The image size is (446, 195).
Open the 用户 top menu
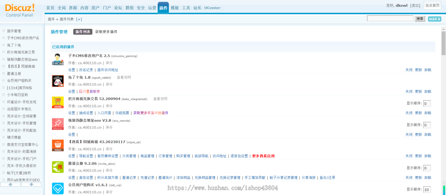[95, 8]
